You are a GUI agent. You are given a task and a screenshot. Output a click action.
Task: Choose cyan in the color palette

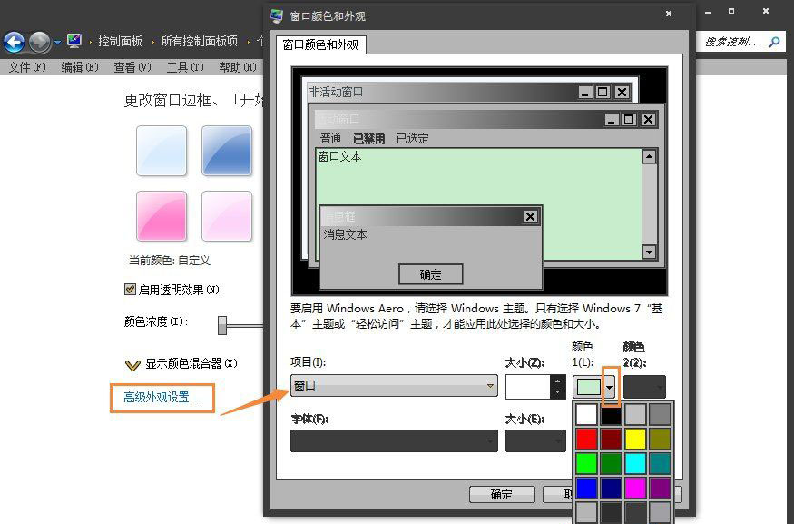tap(635, 463)
